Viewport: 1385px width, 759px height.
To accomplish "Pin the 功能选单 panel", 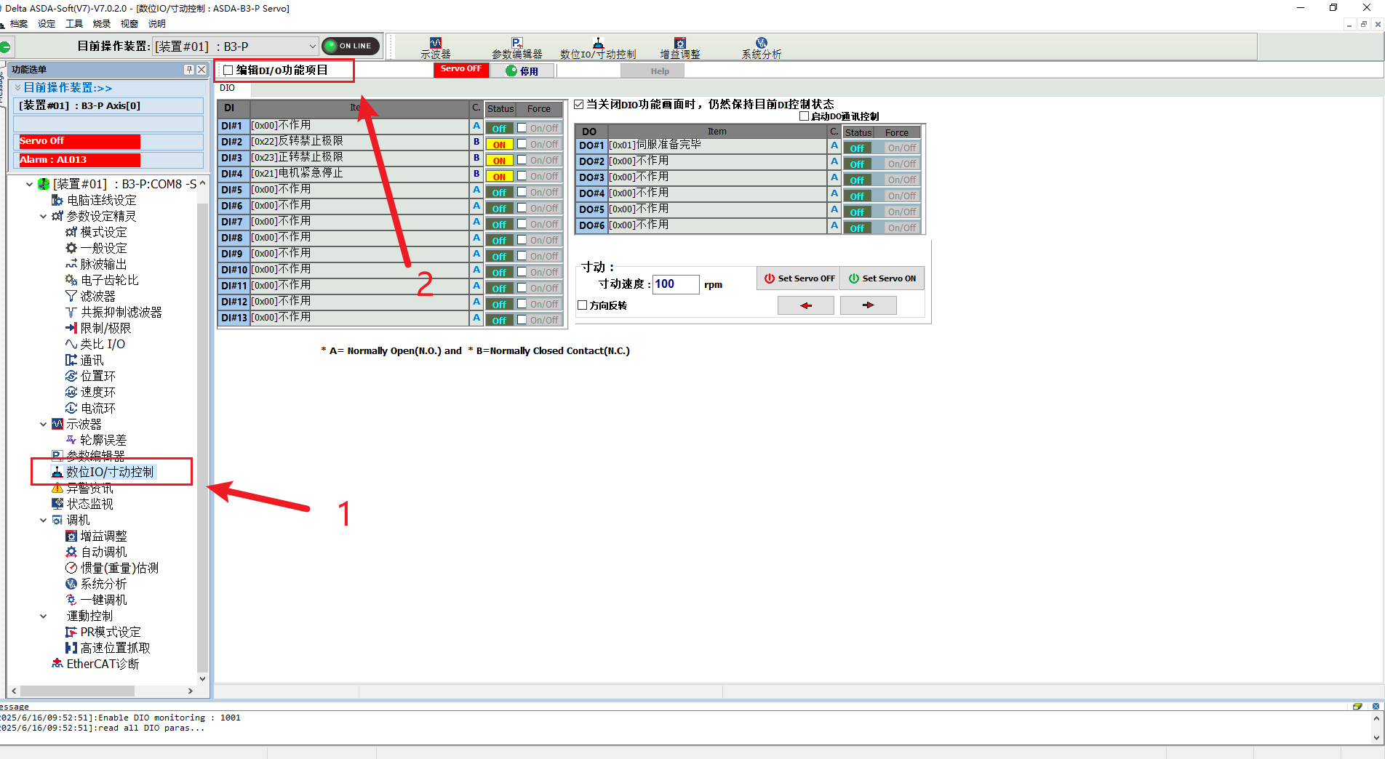I will pos(189,70).
